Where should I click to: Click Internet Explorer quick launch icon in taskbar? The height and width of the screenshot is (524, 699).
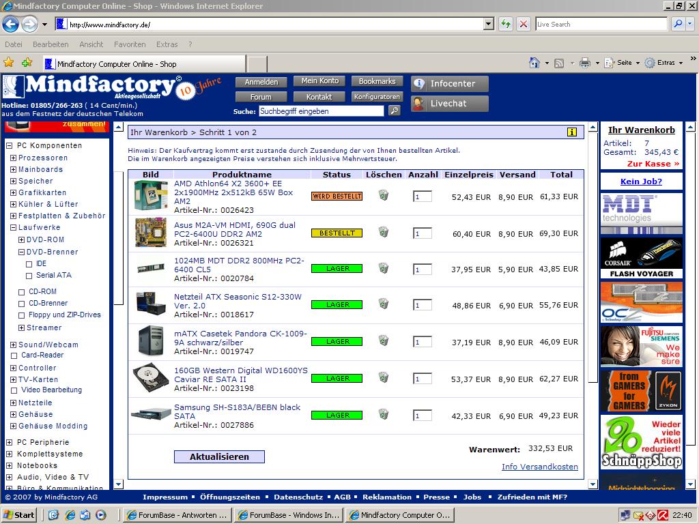(x=70, y=515)
